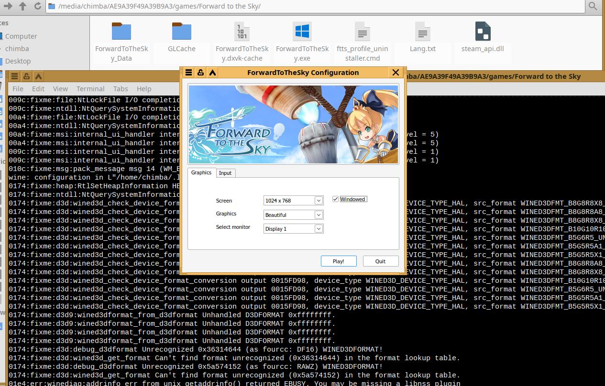Open the terminal Edit menu
Screen dimensions: 605x386
[x=38, y=89]
